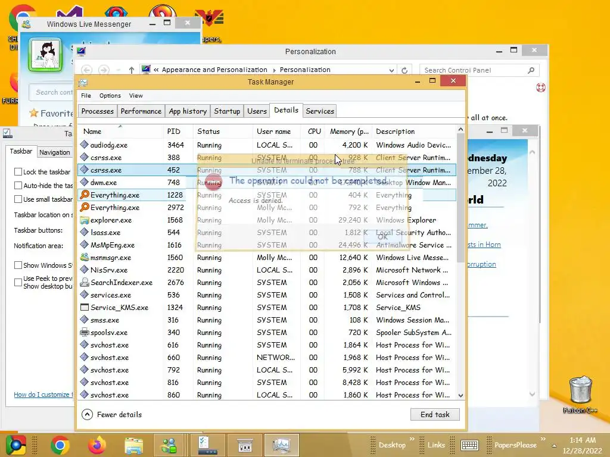Open the taskbar clock and date
610x457 pixels.
pyautogui.click(x=583, y=445)
